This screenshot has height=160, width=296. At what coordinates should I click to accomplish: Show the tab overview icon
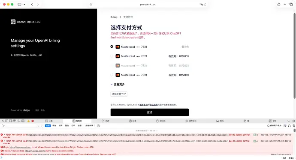coord(291,4)
